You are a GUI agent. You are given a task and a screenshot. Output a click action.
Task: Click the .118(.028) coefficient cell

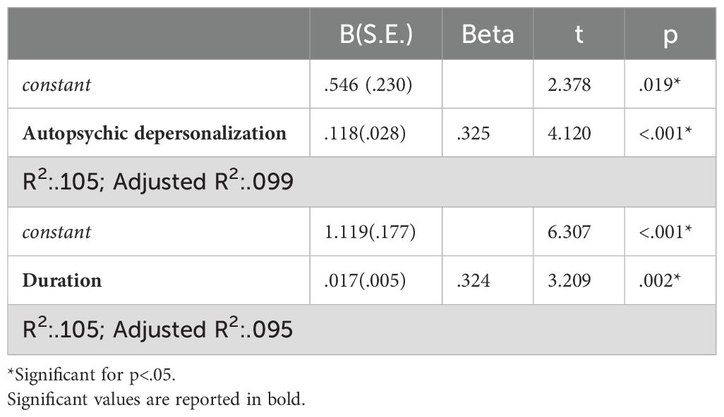365,133
